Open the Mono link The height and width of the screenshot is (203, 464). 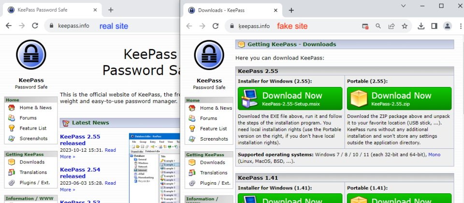coord(434,155)
